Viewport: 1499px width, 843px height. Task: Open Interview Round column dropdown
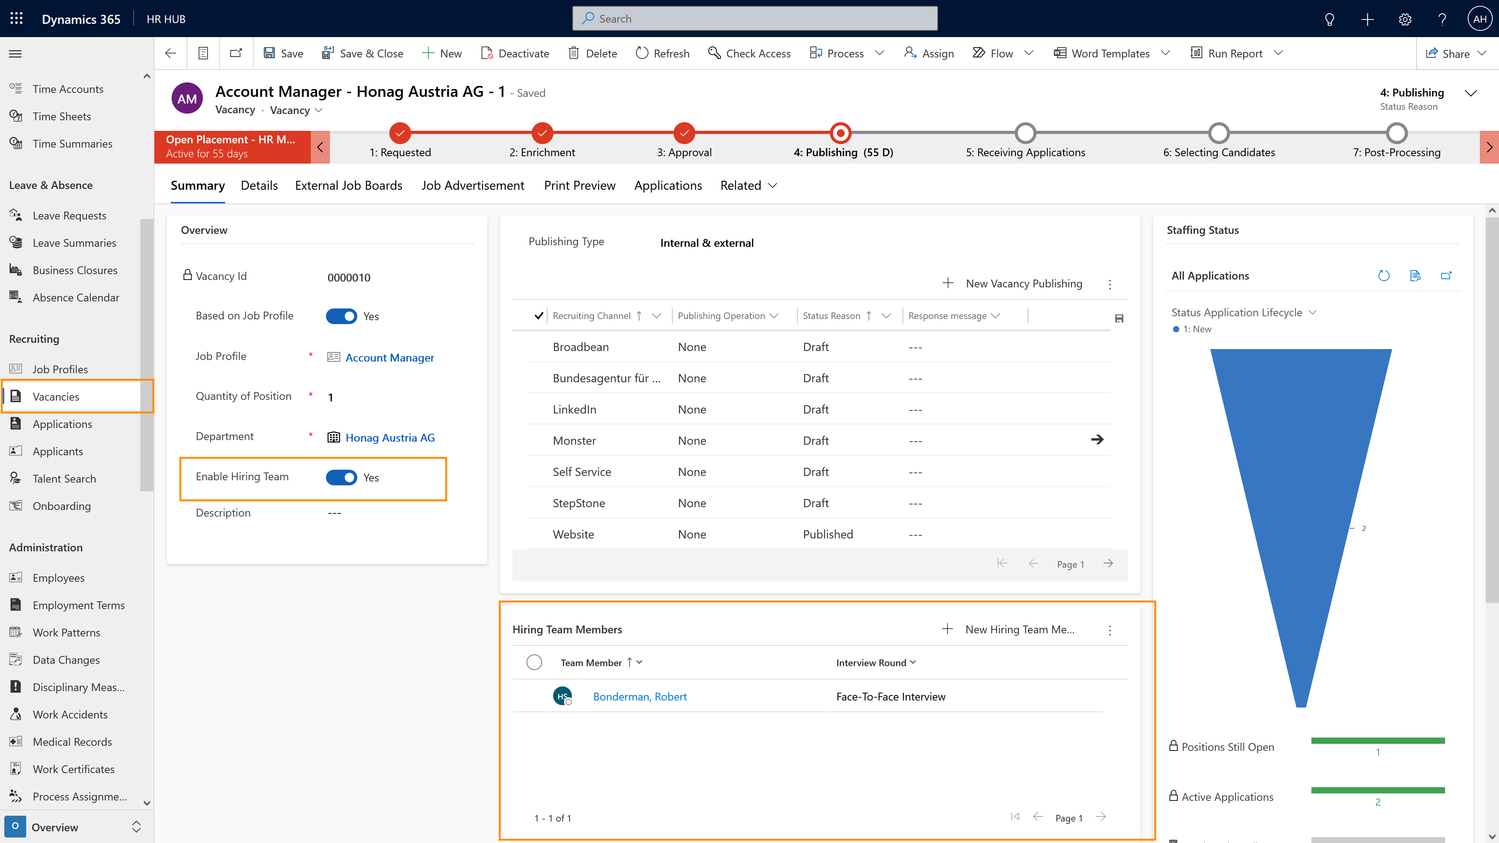pyautogui.click(x=912, y=662)
